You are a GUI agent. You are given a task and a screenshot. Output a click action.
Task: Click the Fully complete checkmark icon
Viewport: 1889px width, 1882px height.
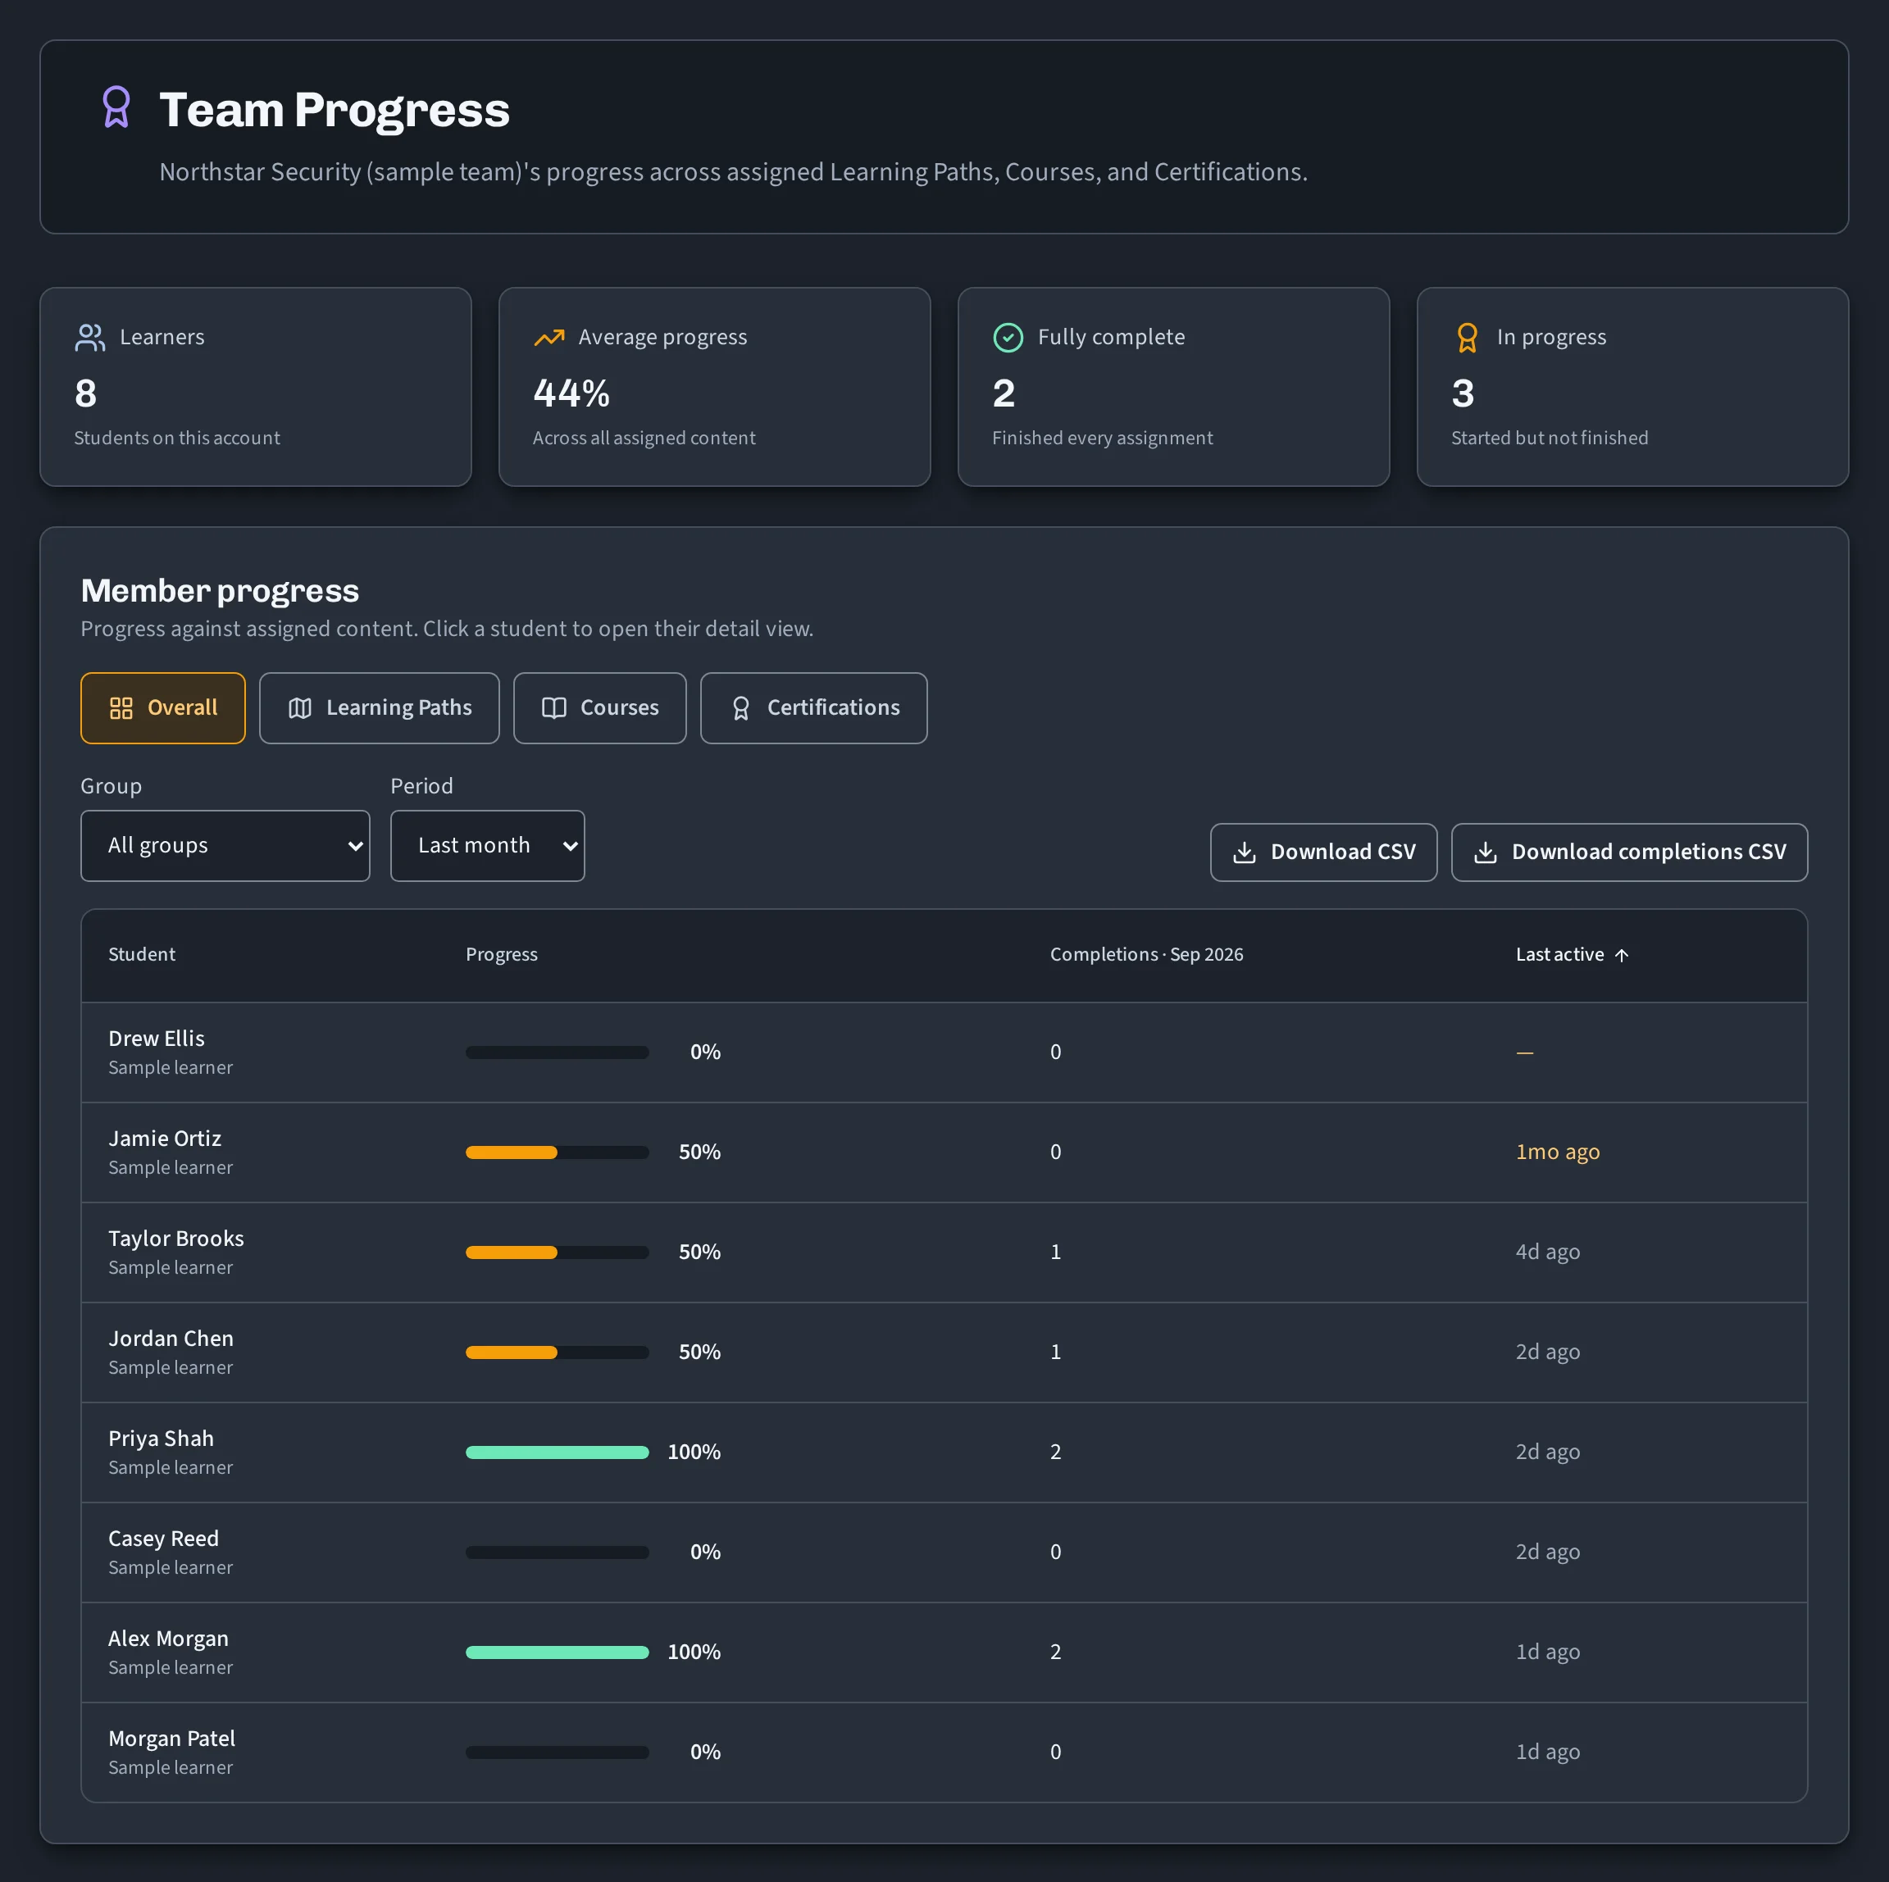1008,337
